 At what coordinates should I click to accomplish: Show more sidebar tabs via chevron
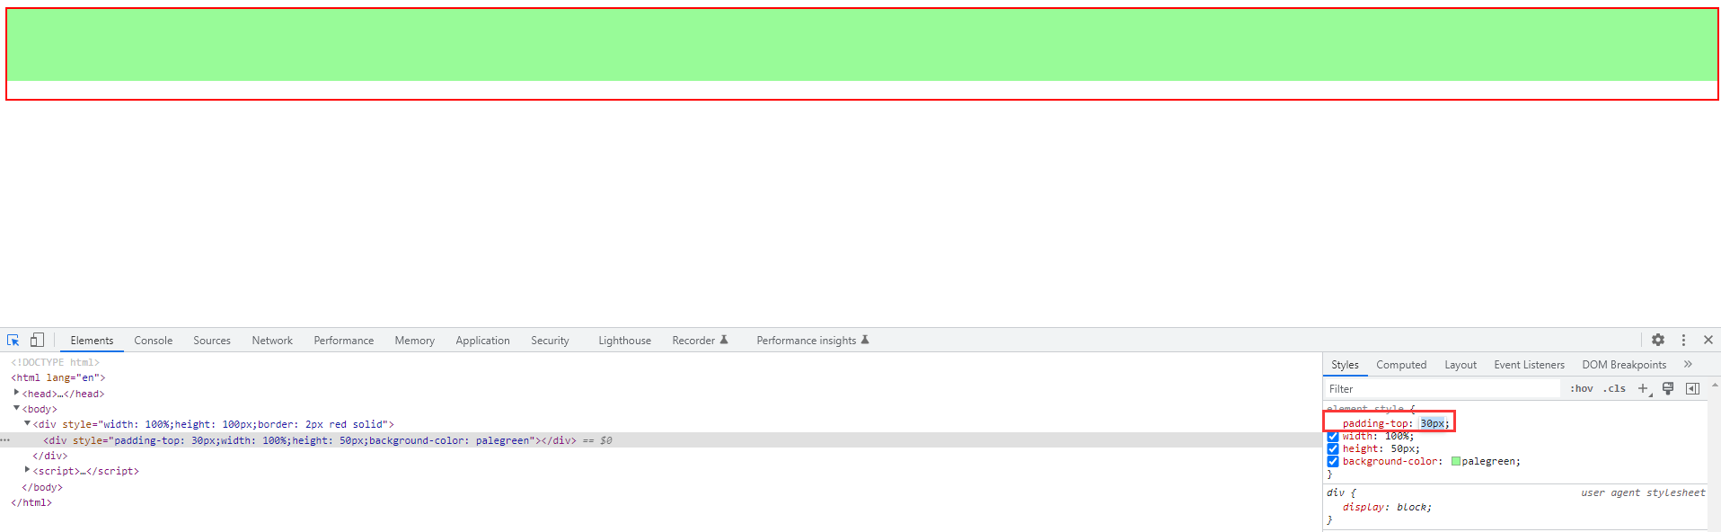(x=1688, y=364)
